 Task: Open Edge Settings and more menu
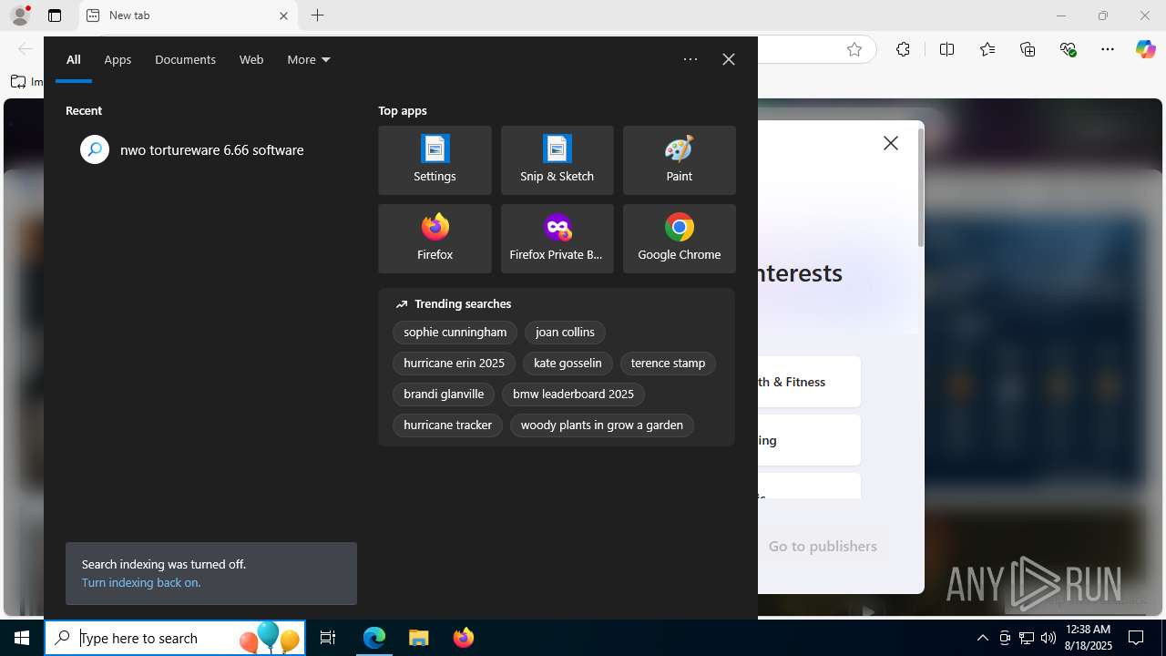(1108, 50)
